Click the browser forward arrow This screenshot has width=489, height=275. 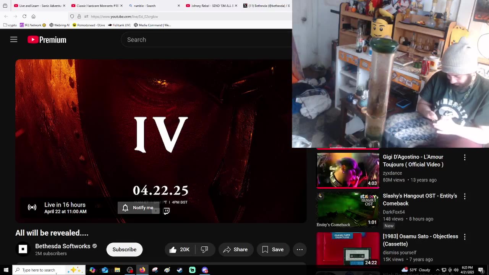pos(15,16)
